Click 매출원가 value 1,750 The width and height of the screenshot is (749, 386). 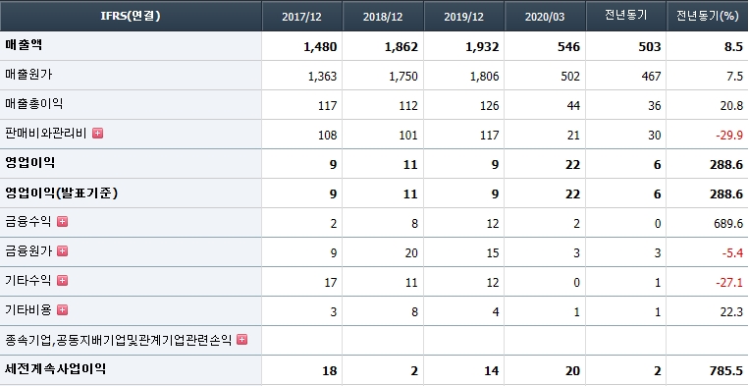[x=403, y=77]
